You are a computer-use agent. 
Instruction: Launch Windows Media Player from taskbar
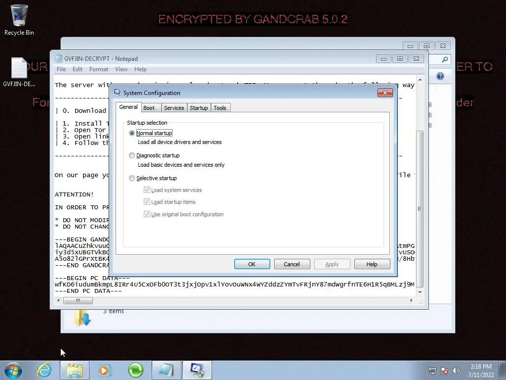pyautogui.click(x=104, y=370)
